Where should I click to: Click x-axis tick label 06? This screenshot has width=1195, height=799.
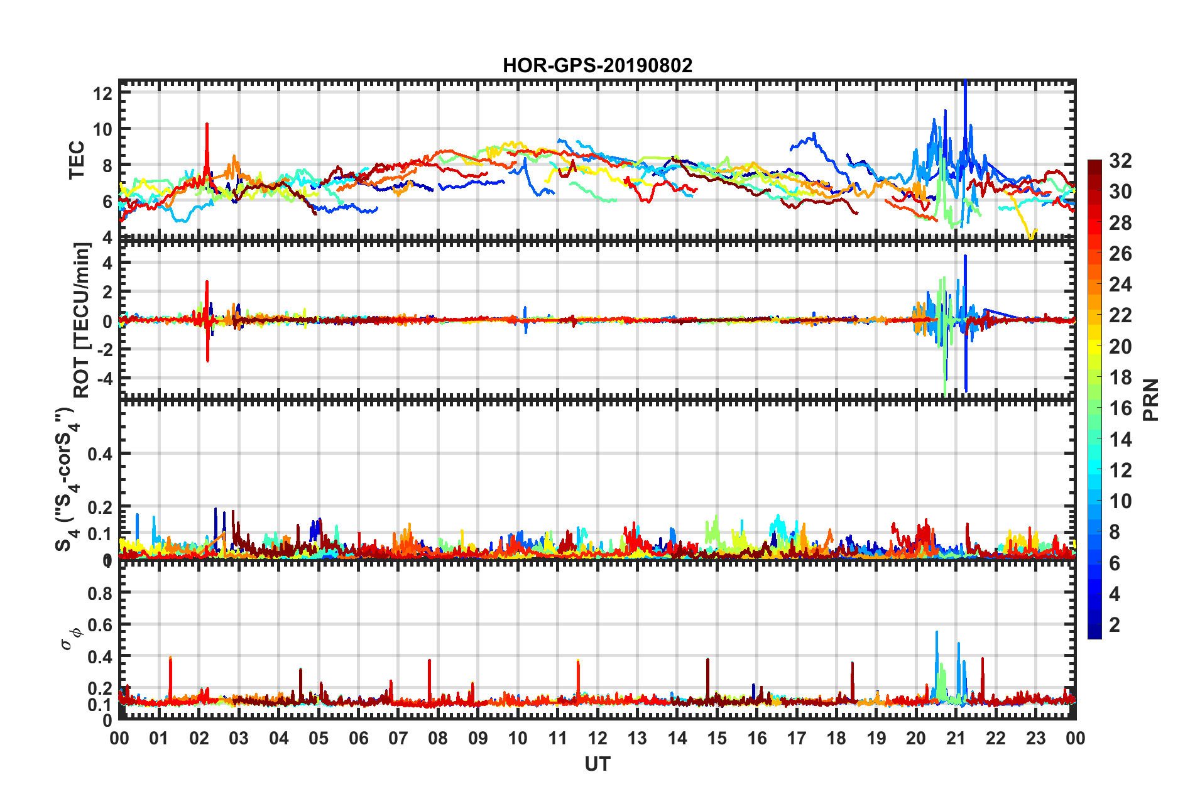(358, 738)
